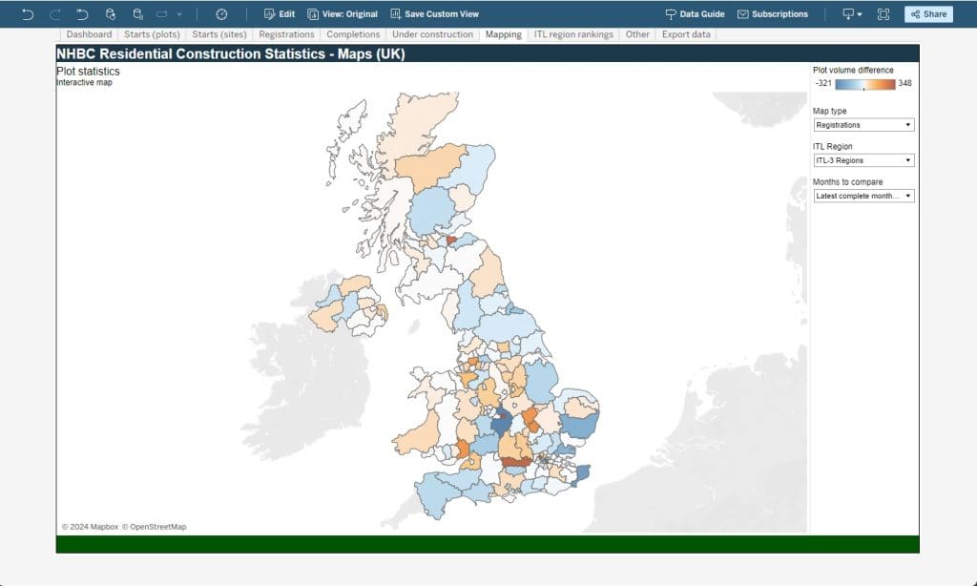Image resolution: width=977 pixels, height=586 pixels.
Task: Open the ITL Region dropdown
Action: coord(863,160)
